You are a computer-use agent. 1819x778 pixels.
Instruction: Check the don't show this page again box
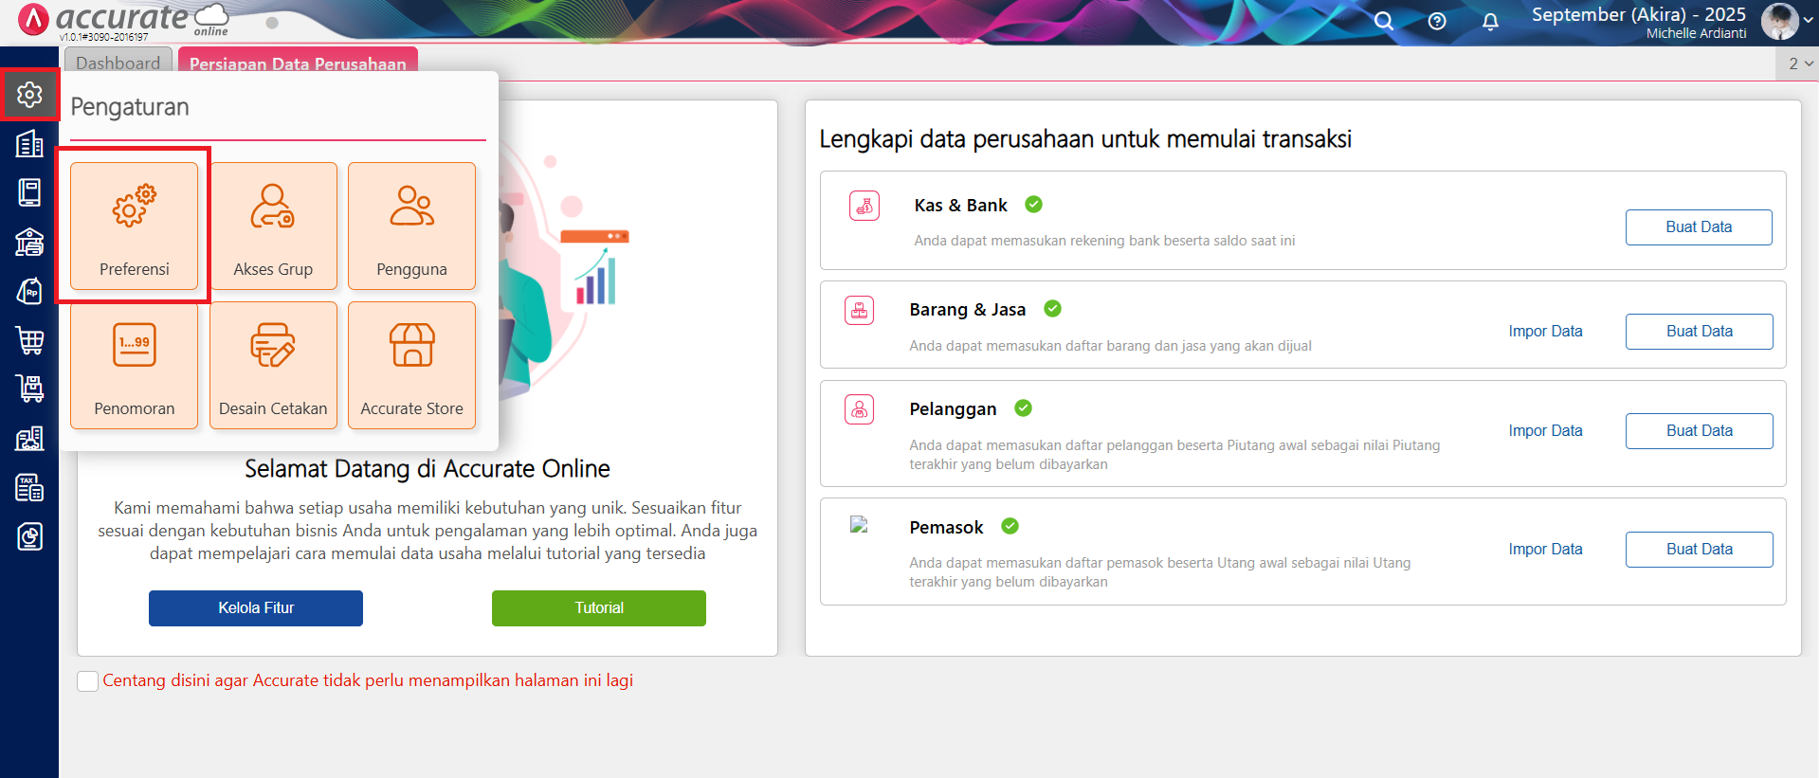[x=88, y=681]
